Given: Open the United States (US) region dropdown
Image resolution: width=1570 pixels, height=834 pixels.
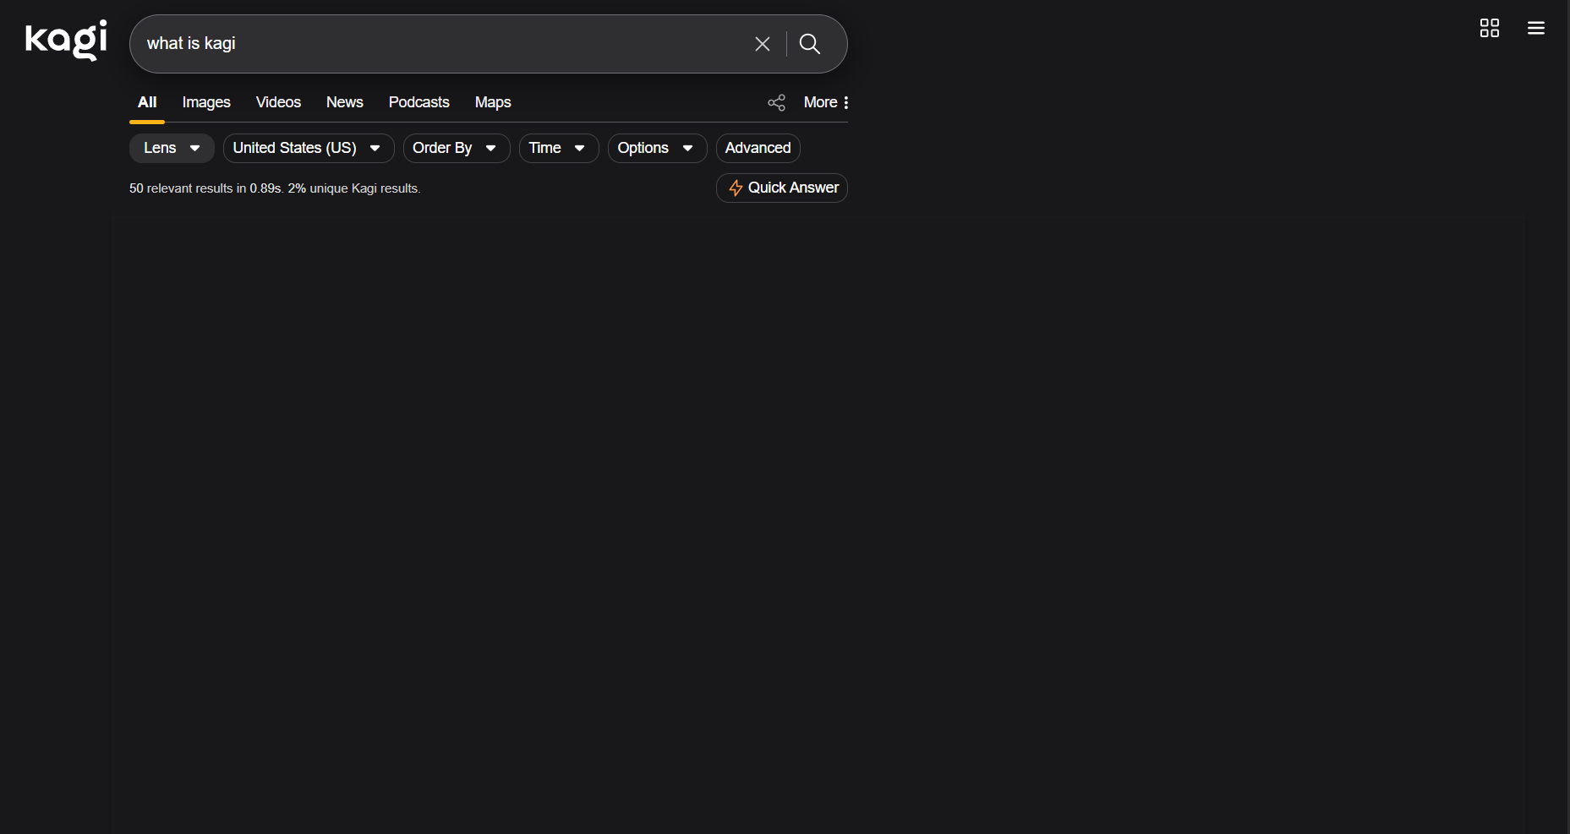Looking at the screenshot, I should coord(308,148).
